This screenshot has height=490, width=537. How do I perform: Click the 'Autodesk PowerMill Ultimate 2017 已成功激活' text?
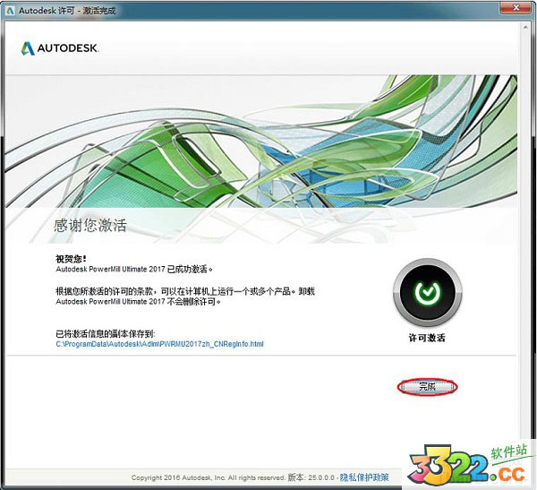[x=134, y=269]
